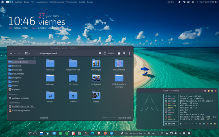The image size is (219, 137).
Task: Open Dolphin three-dot menu
Action: pyautogui.click(x=129, y=53)
